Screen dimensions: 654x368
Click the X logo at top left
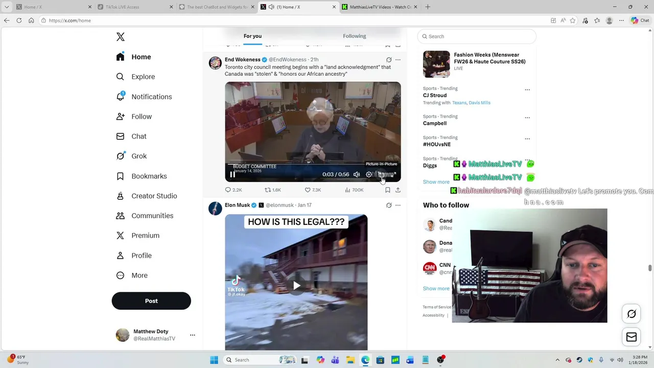[x=121, y=37]
